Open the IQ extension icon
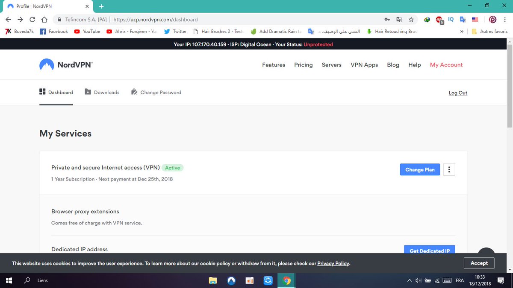This screenshot has width=513, height=288. pos(451,19)
